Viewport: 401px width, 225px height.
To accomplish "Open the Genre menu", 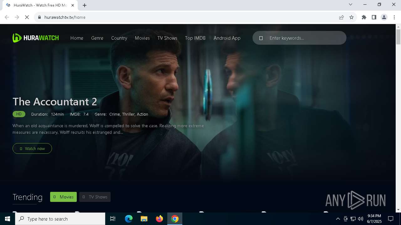I will click(x=97, y=38).
